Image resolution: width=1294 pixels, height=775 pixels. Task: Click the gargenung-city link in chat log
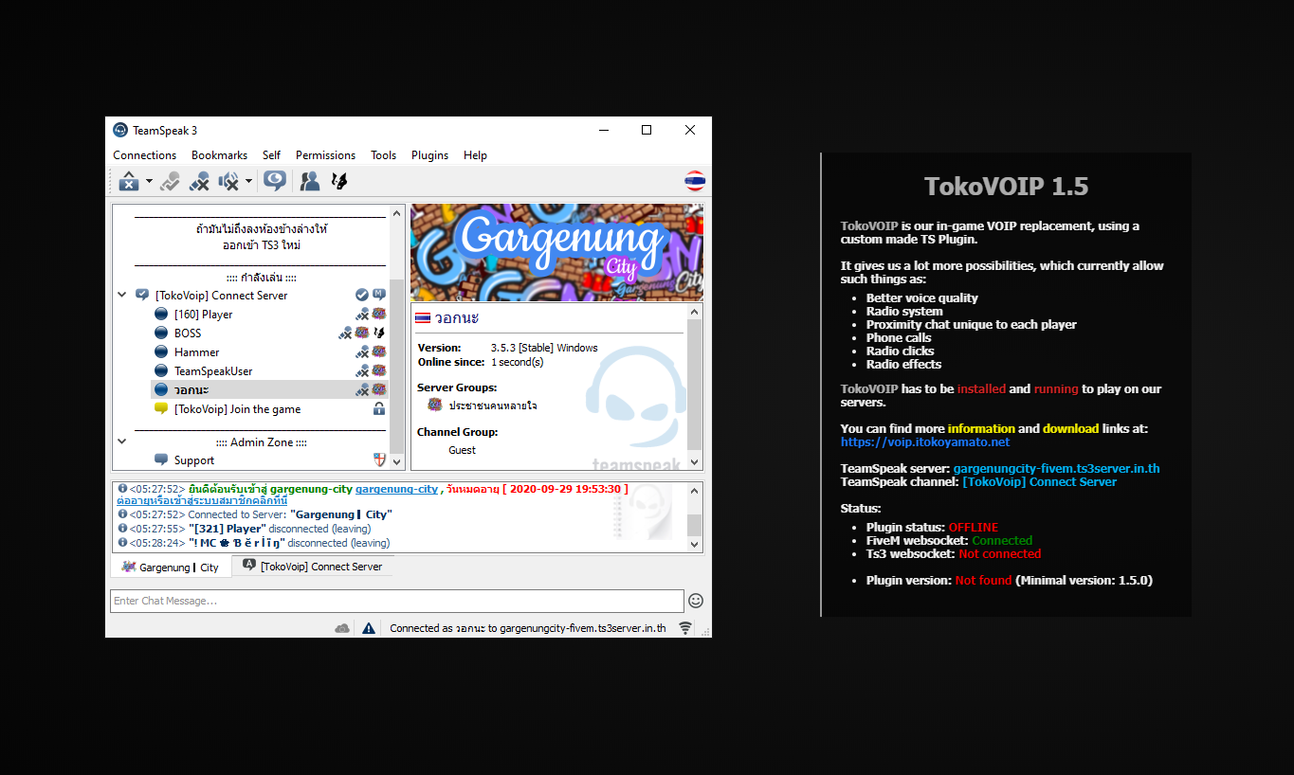(396, 489)
